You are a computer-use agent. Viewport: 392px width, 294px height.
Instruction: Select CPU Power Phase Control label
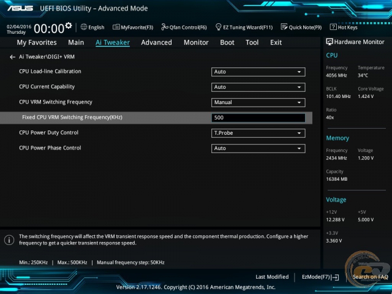[x=50, y=148]
